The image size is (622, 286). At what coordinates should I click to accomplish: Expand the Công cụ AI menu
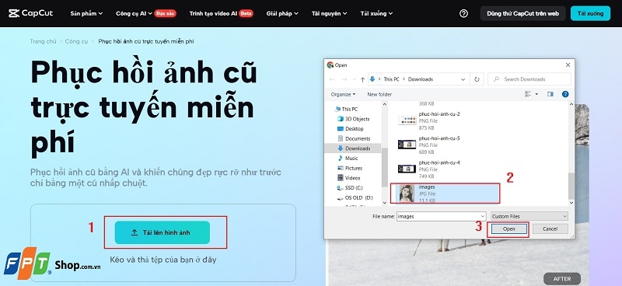point(134,13)
